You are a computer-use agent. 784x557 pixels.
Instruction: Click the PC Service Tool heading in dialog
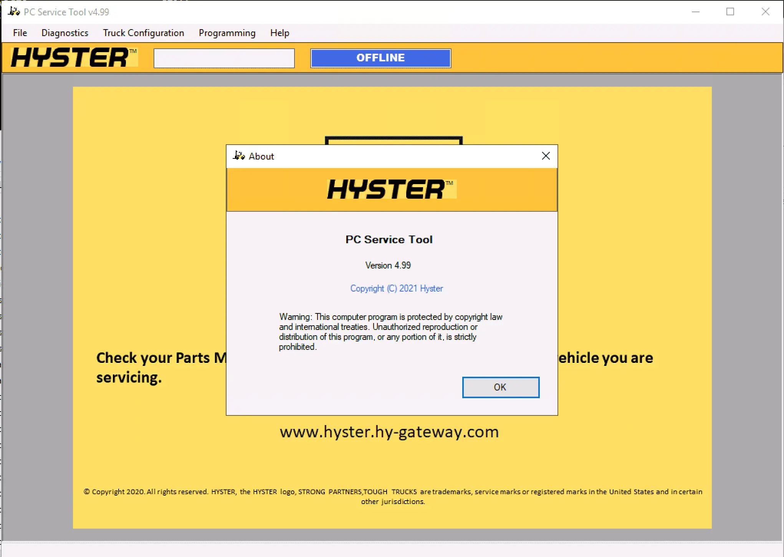click(389, 239)
